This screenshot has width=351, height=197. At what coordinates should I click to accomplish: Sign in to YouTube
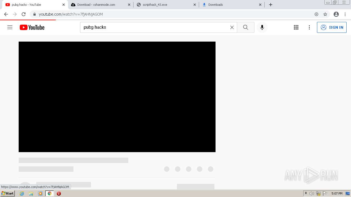[x=332, y=27]
